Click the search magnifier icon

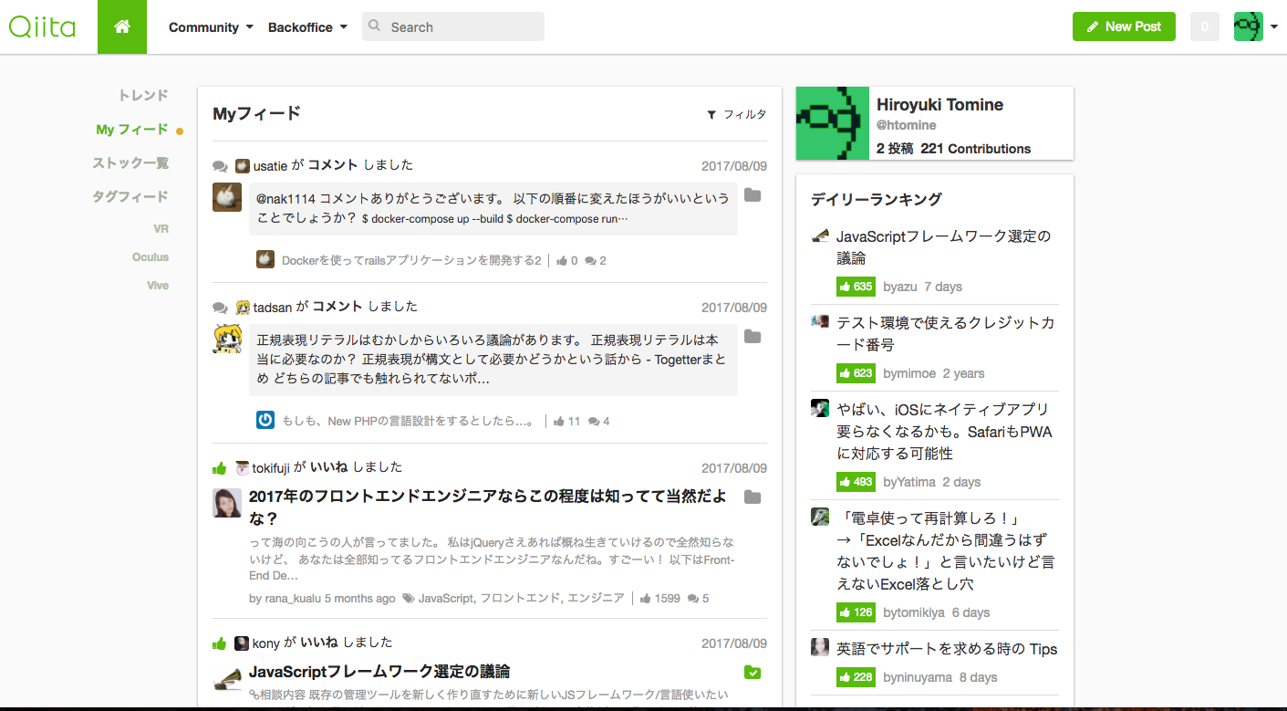coord(374,26)
